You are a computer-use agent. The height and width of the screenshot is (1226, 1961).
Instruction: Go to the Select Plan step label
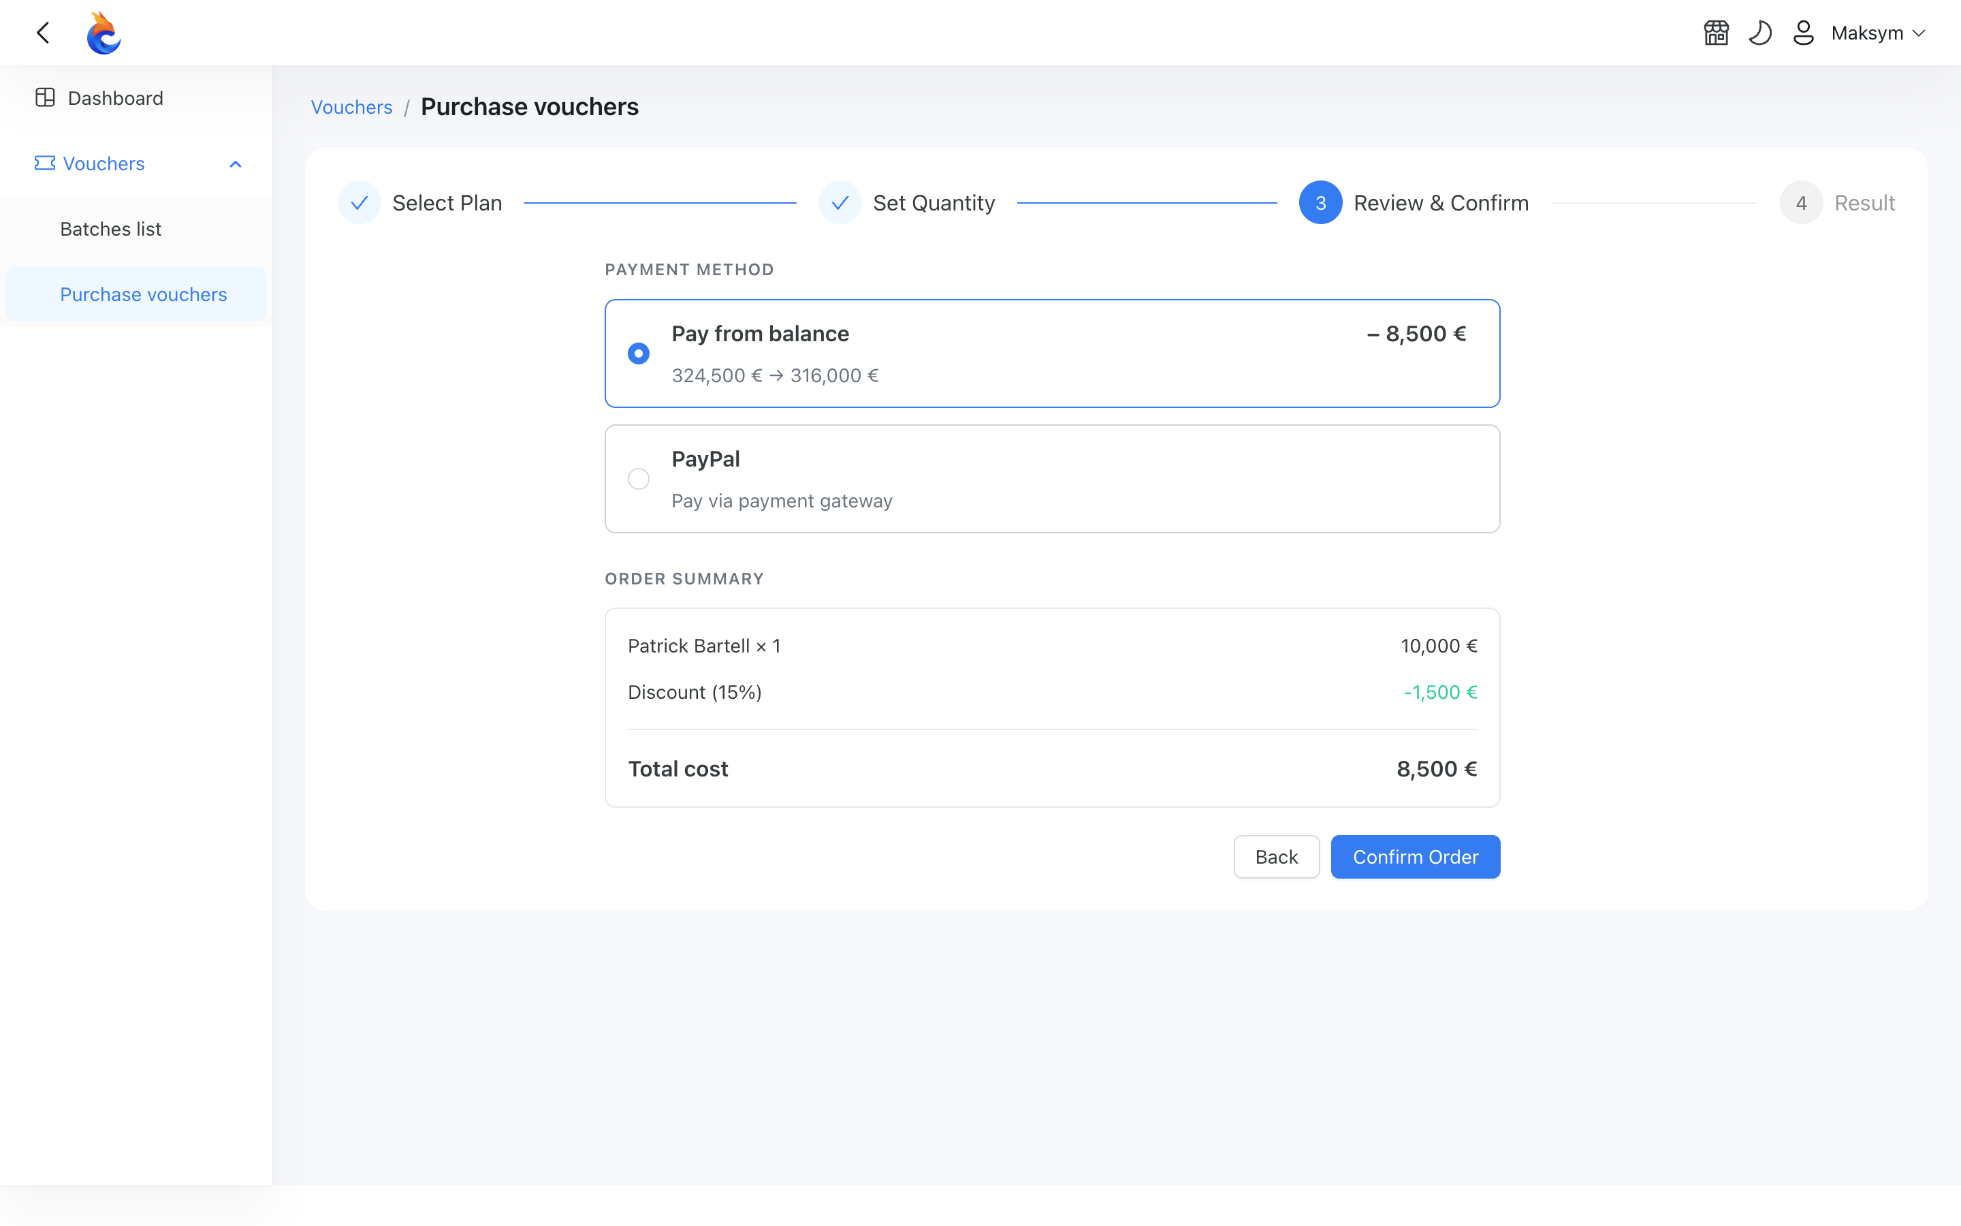coord(447,203)
